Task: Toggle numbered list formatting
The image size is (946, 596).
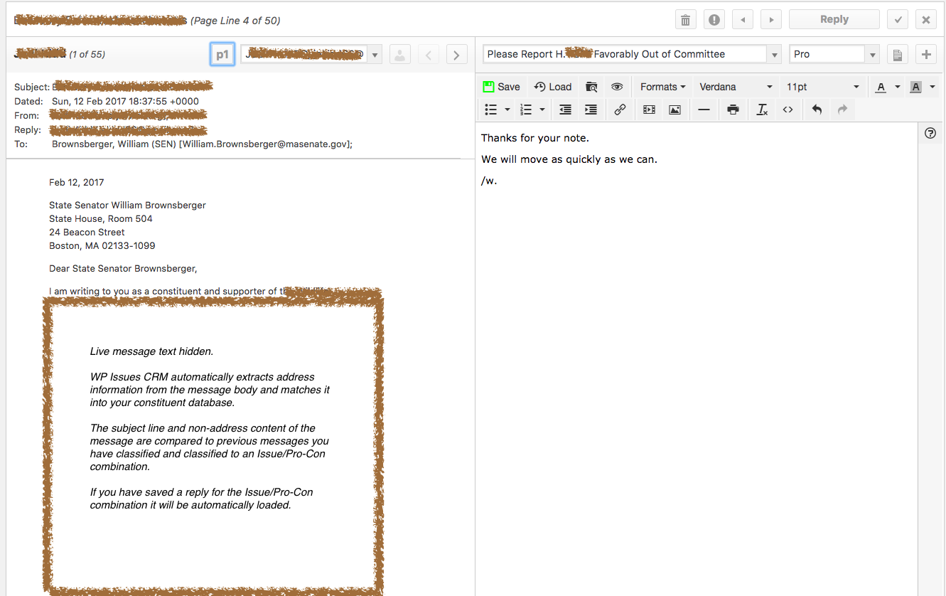Action: (526, 110)
